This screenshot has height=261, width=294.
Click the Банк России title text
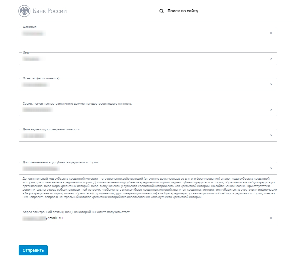click(x=50, y=11)
